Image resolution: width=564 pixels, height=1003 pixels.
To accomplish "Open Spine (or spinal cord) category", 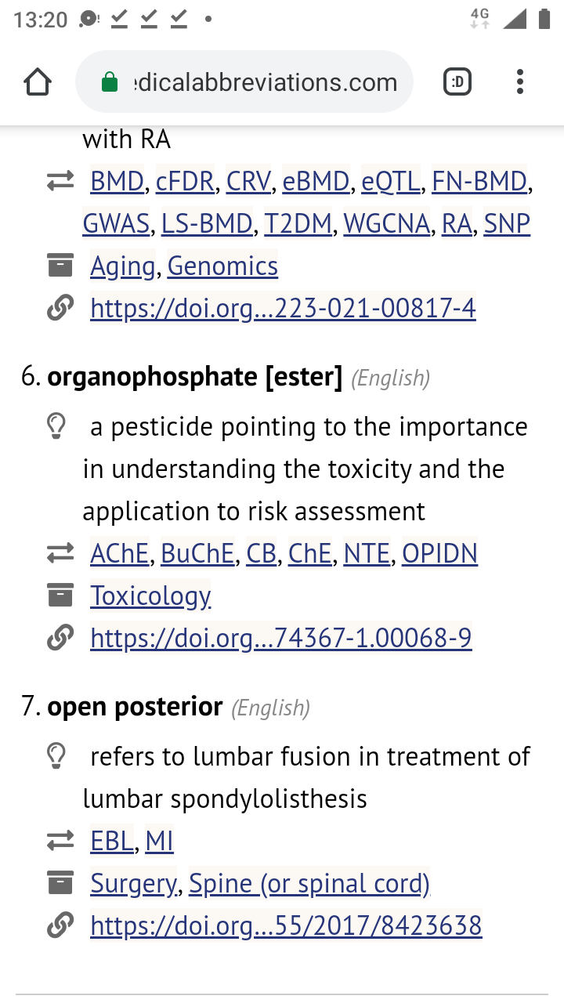I will [309, 884].
